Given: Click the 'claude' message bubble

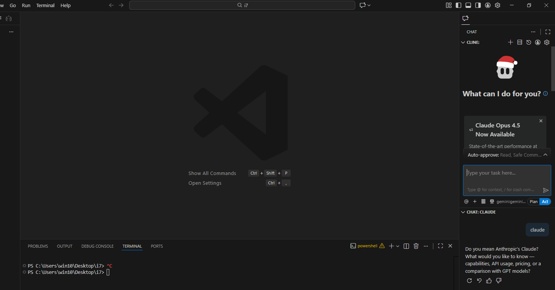Looking at the screenshot, I should click(x=537, y=230).
